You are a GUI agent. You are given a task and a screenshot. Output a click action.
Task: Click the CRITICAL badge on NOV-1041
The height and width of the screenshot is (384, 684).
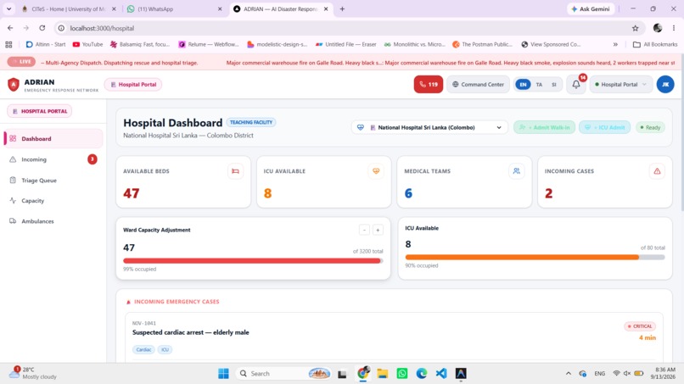pyautogui.click(x=640, y=326)
